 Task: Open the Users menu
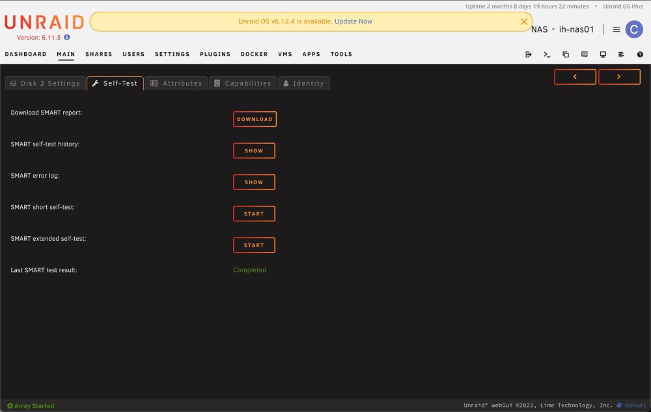[133, 55]
